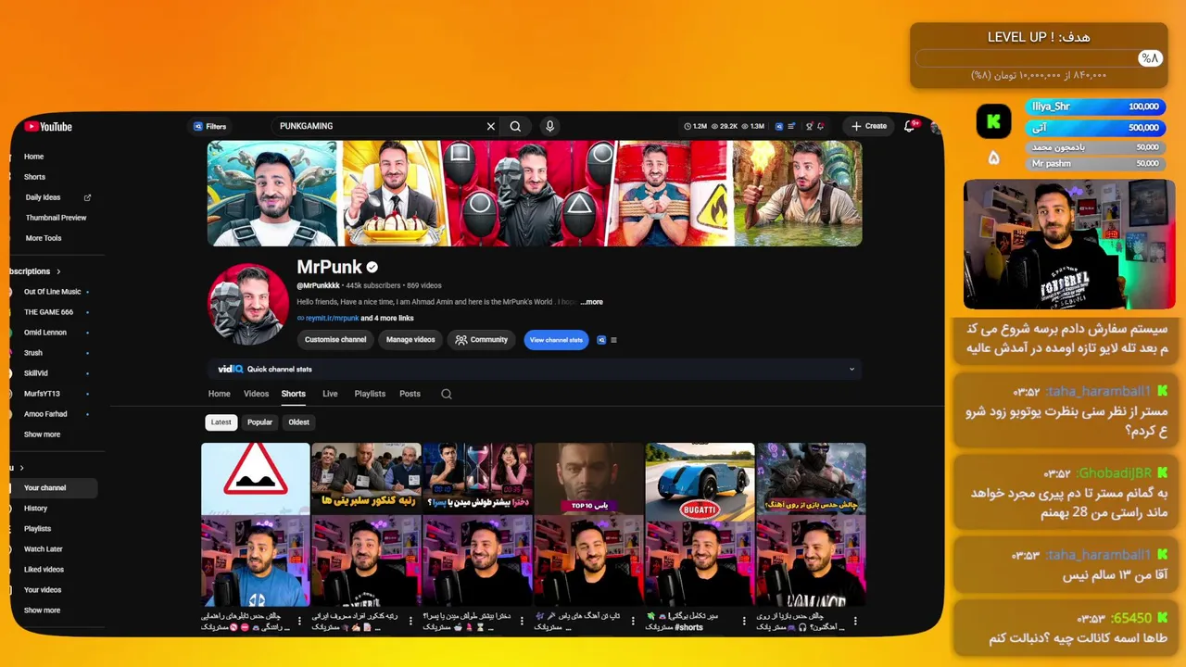1186x667 pixels.
Task: Show more items under You section
Action: tap(42, 610)
